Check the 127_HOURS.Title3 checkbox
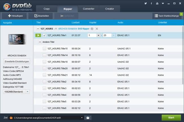Image resolution: width=184 pixels, height=122 pixels. pos(44,88)
